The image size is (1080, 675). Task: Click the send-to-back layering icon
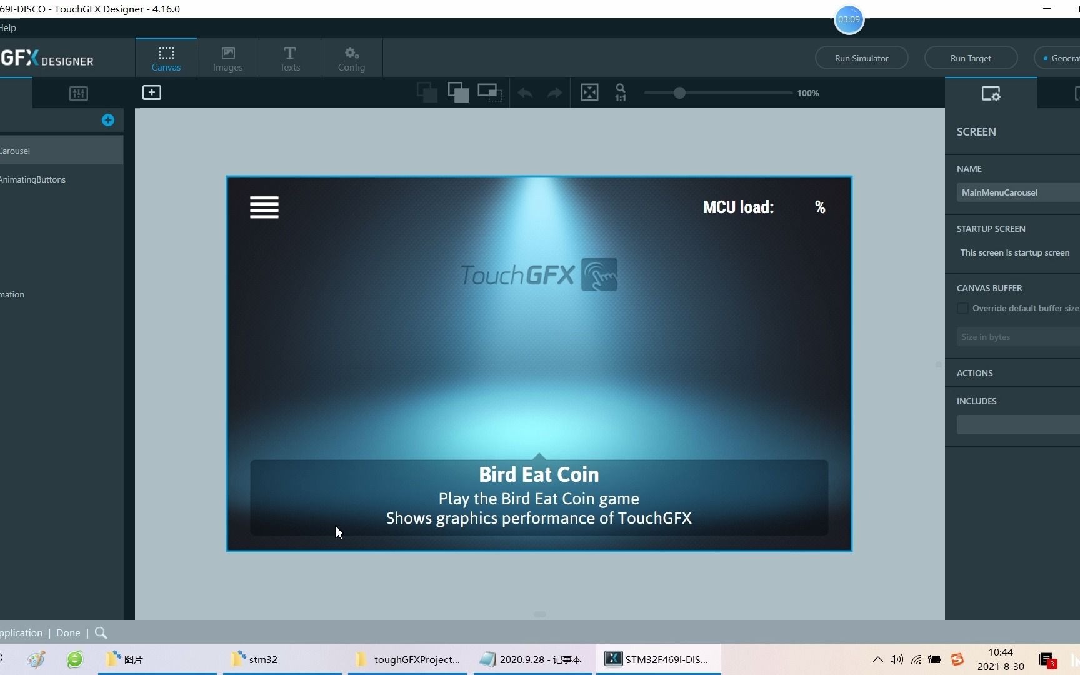click(x=427, y=92)
